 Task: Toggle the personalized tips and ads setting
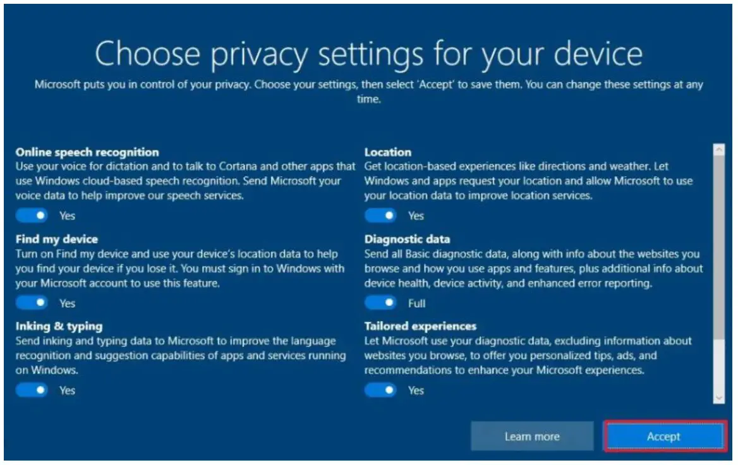(381, 390)
